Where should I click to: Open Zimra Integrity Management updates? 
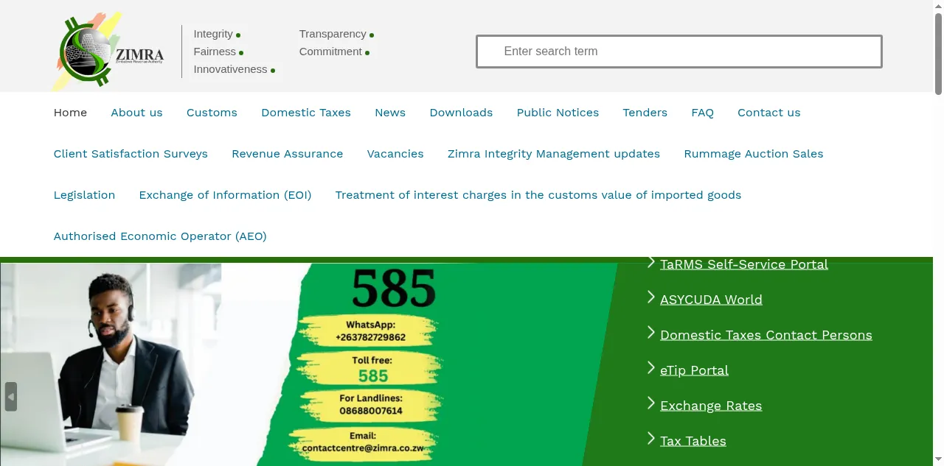(554, 154)
